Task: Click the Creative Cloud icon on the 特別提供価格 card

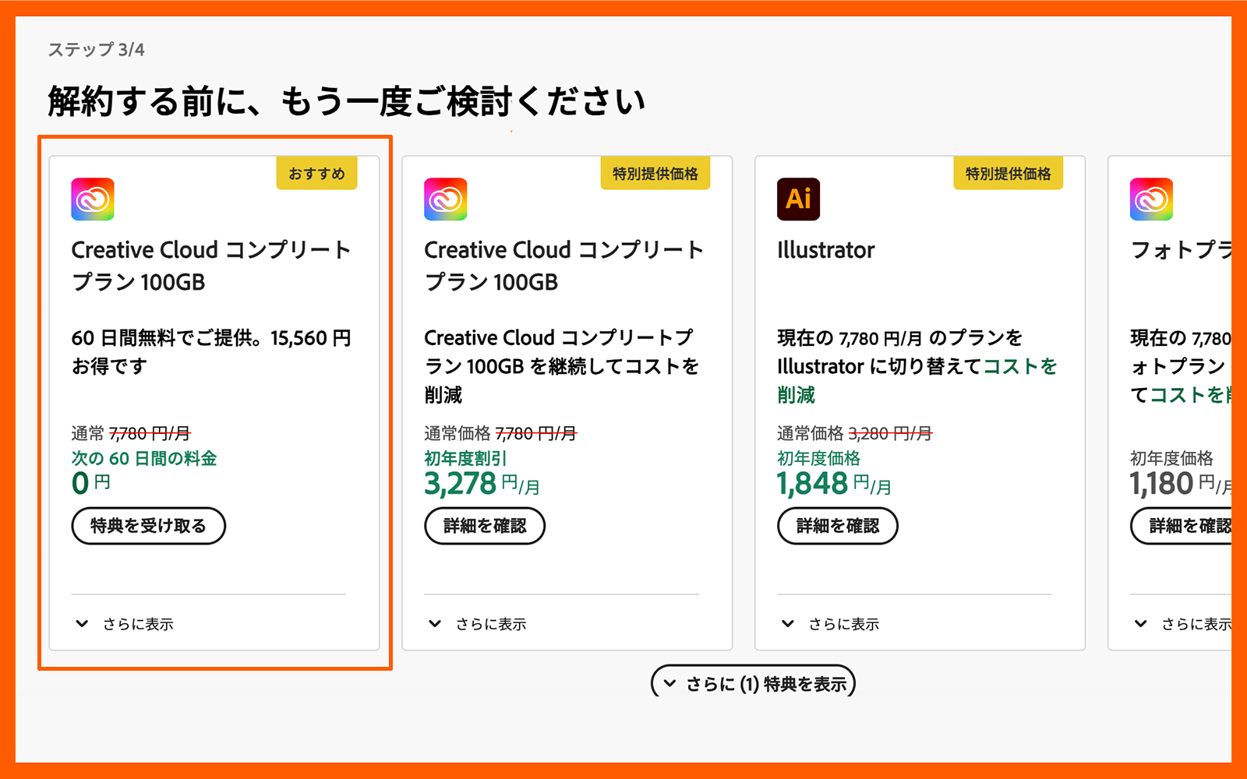Action: [446, 199]
